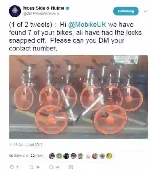Open Moss Side & Hulme police avatar
Screen dimensions: 150x171
(x=15, y=11)
